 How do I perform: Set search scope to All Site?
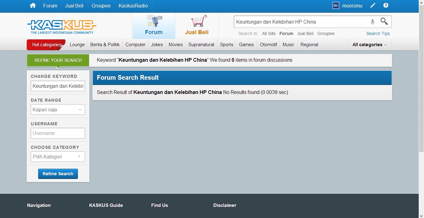click(269, 33)
